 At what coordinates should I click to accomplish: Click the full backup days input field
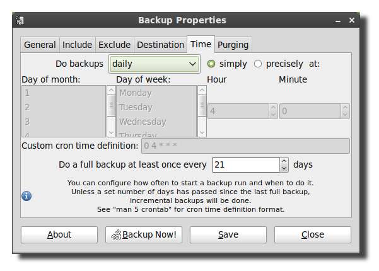(x=245, y=164)
